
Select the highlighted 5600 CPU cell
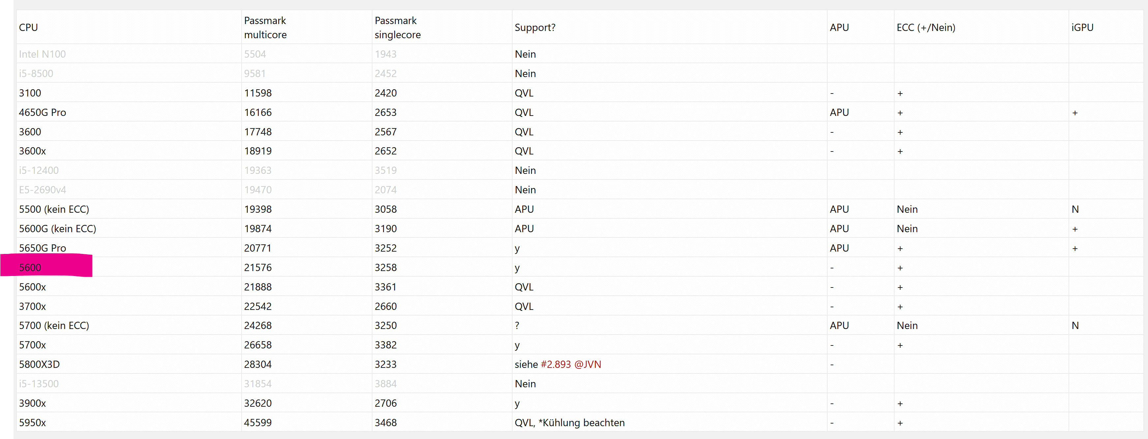pyautogui.click(x=30, y=268)
